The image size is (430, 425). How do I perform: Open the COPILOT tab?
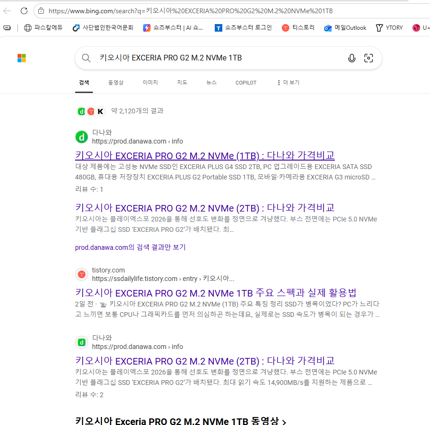tap(246, 83)
